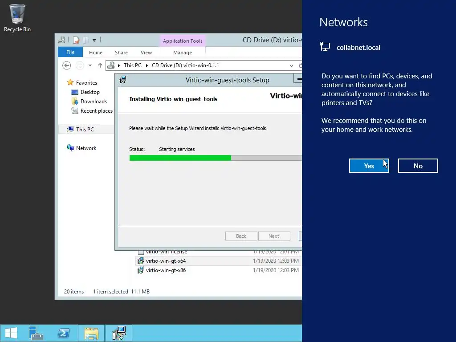Click the virtio-win-gt-x86 date 1/19/2020 12:03 PM
This screenshot has width=456, height=342.
[x=276, y=270]
